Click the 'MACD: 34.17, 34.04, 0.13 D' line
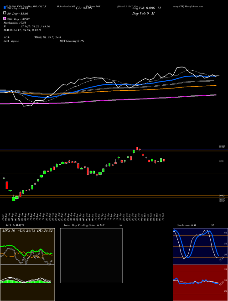Image resolution: width=228 pixels, height=301 pixels. click(x=22, y=30)
